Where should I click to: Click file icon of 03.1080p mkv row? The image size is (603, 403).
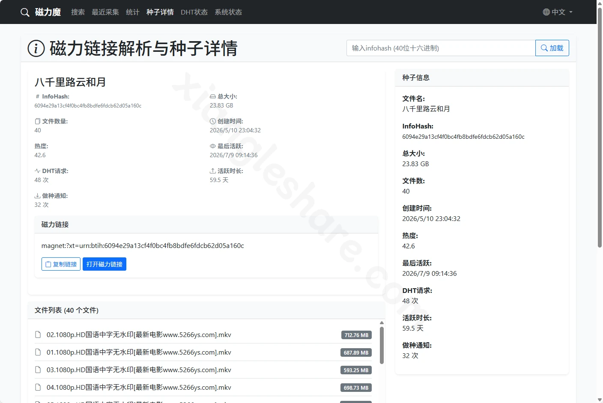pos(38,370)
